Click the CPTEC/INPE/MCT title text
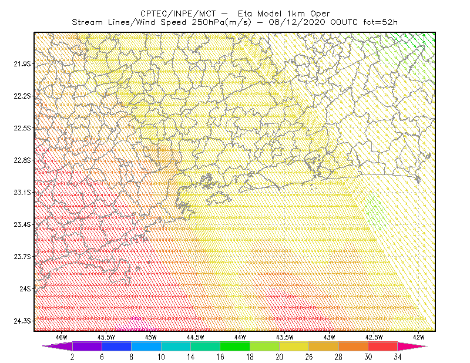Viewport: 470px width, 363px height. (178, 14)
